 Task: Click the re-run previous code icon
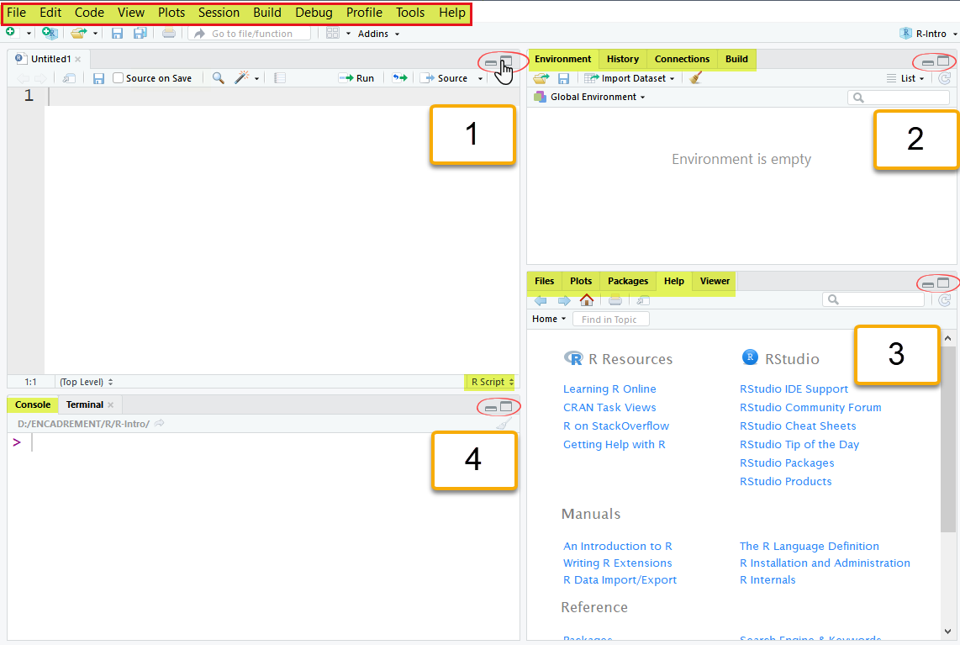(400, 78)
